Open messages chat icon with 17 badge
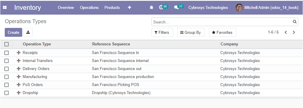The image size is (303, 108). tap(179, 7)
